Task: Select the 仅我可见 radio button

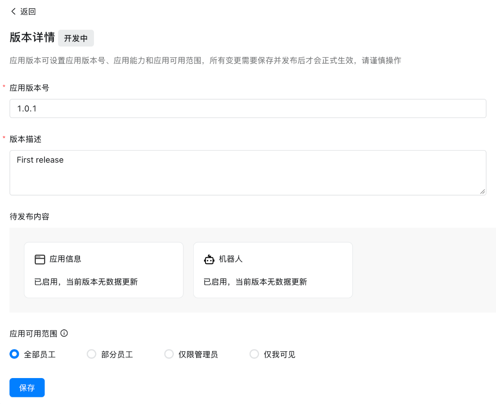Action: pyautogui.click(x=255, y=354)
